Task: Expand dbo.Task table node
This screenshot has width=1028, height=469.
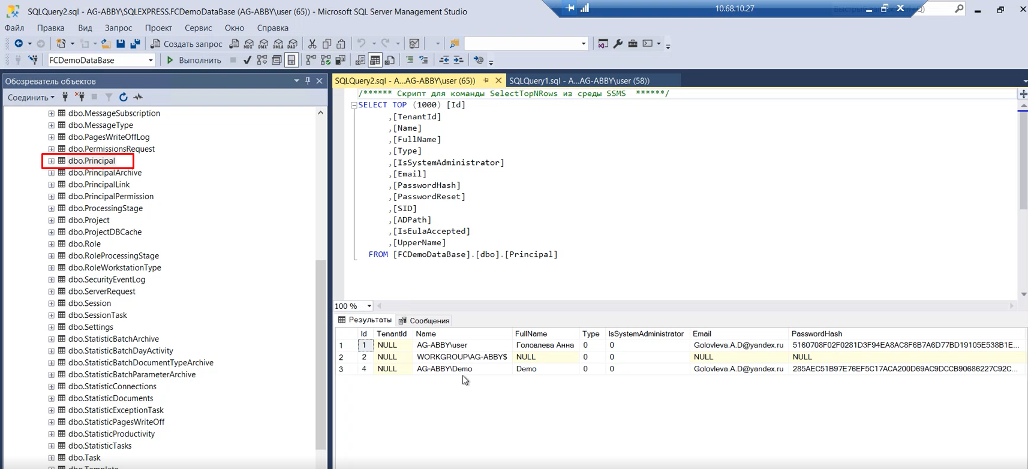Action: tap(51, 458)
